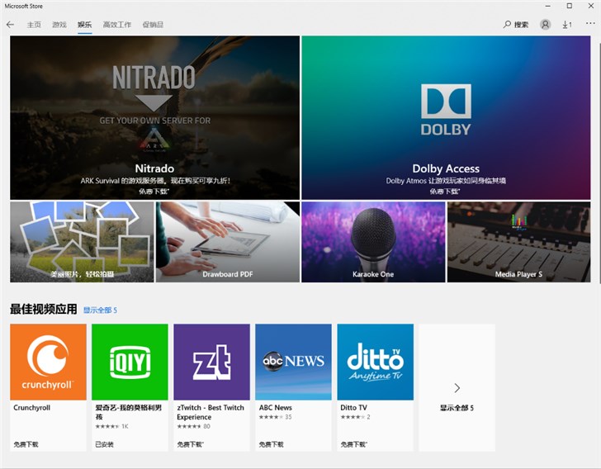Open the 显示全部 5 link beside 最佳视频应用
Viewport: 601px width, 469px height.
(100, 310)
